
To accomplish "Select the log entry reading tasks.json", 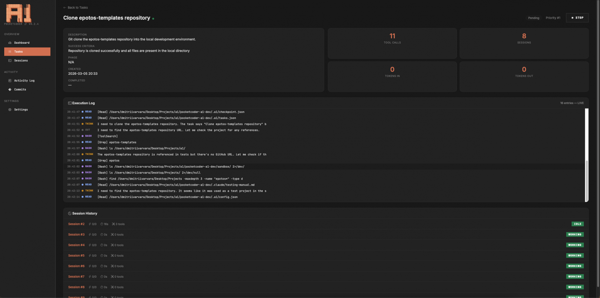I will point(324,118).
